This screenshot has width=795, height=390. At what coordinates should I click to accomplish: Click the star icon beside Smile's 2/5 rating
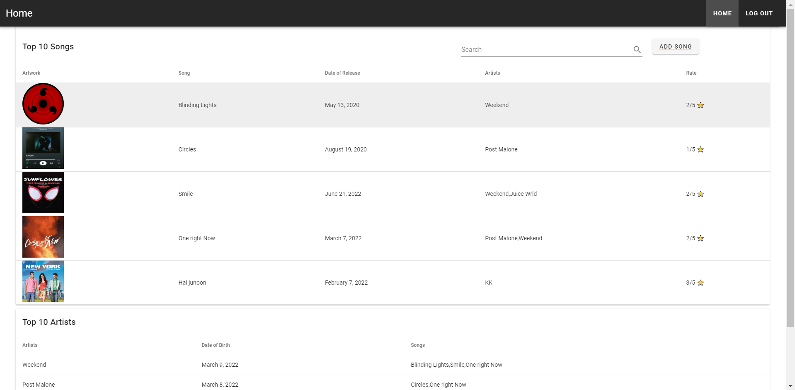pyautogui.click(x=700, y=194)
